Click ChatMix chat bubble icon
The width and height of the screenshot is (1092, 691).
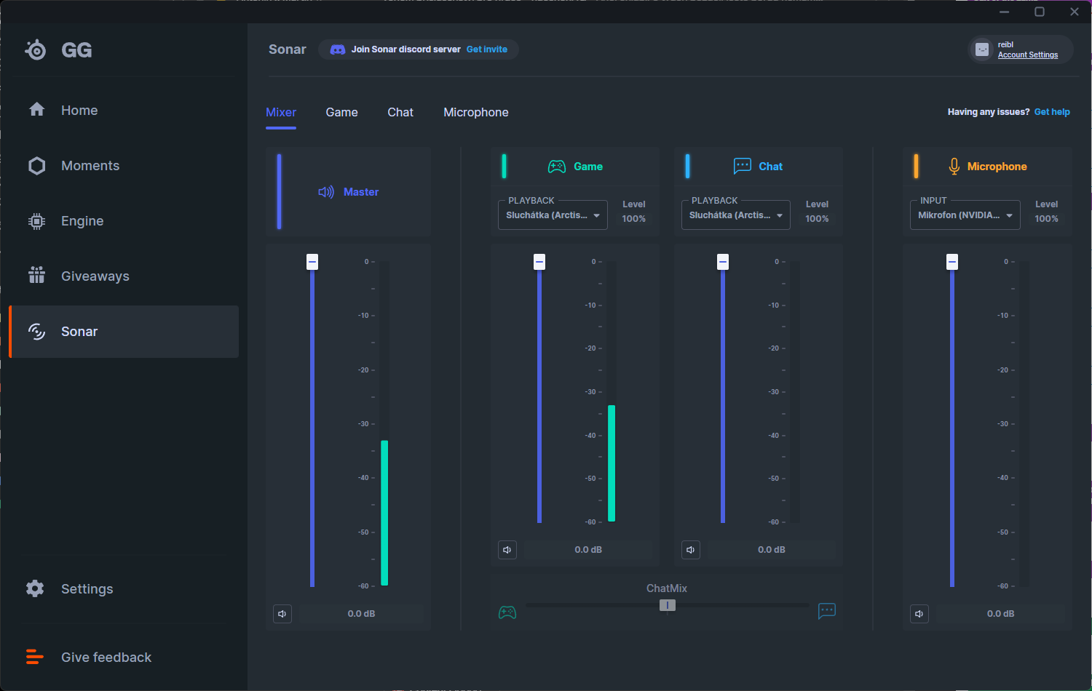tap(827, 611)
